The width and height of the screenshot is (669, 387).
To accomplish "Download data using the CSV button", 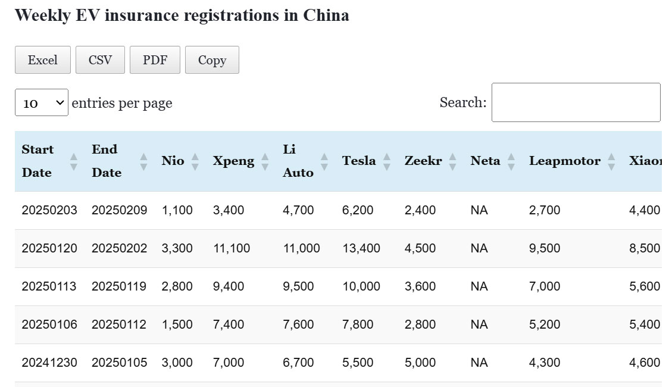I will point(100,60).
